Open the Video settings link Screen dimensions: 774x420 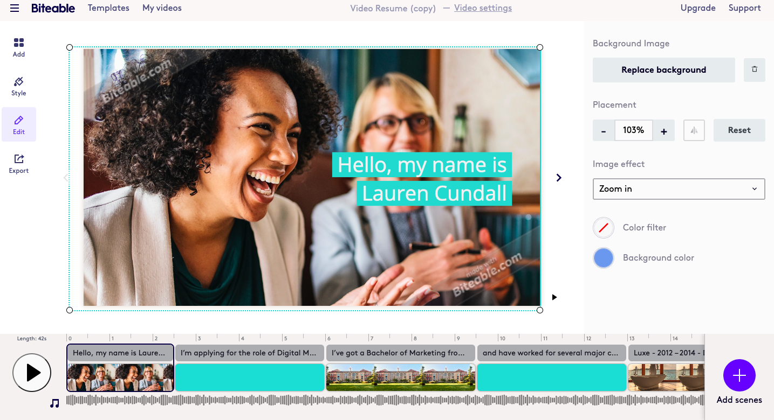(483, 8)
